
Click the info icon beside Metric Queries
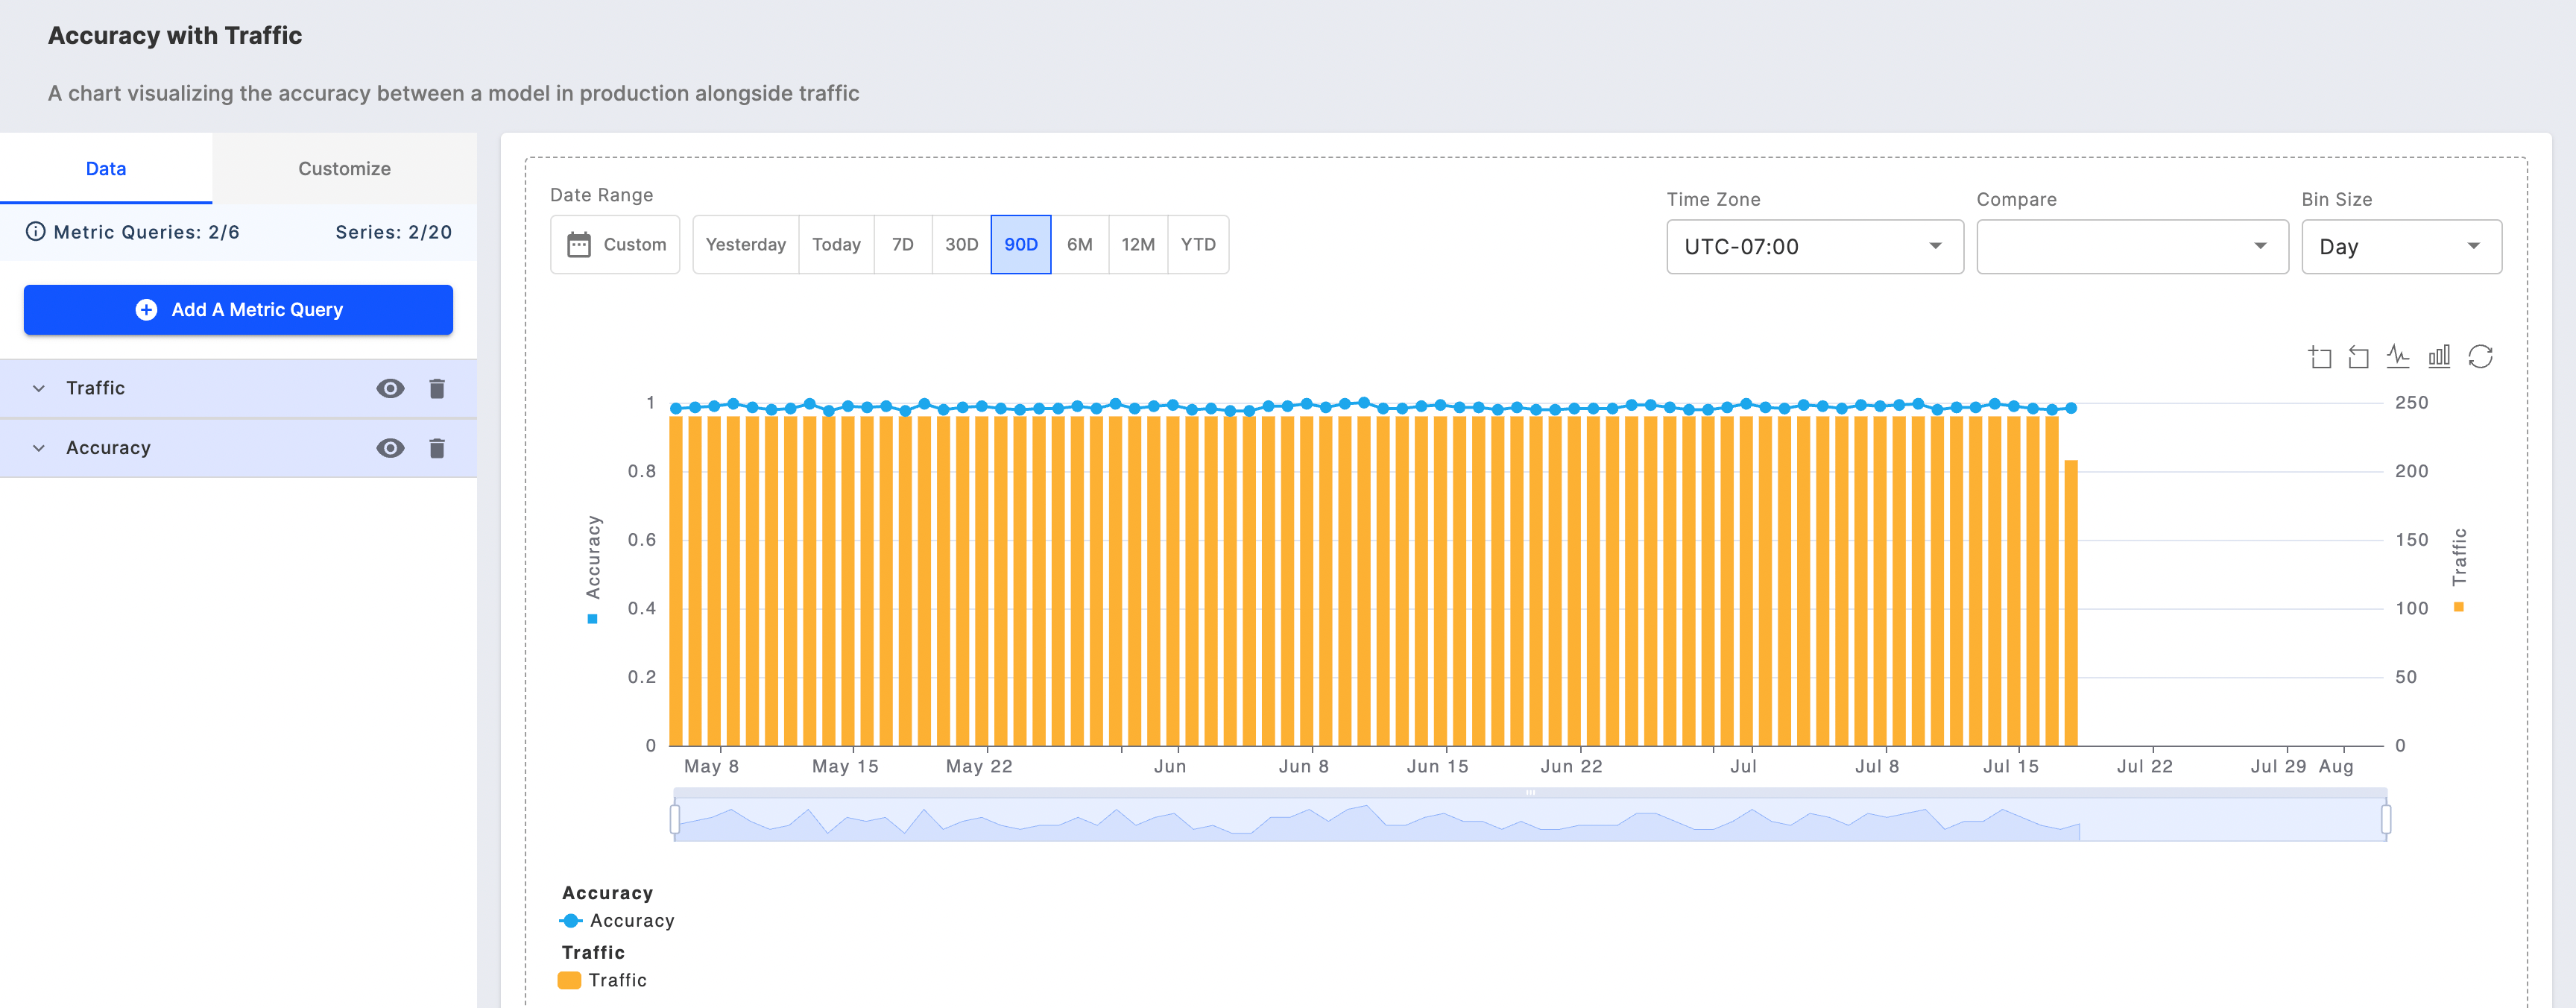point(36,232)
